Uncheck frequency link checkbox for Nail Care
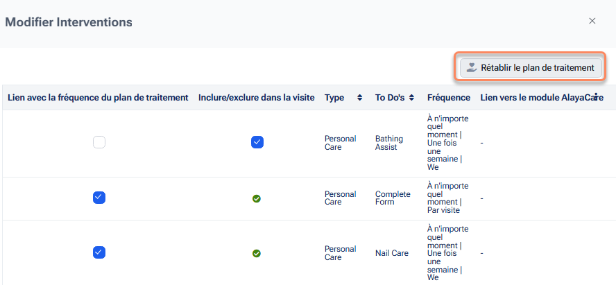 [99, 253]
